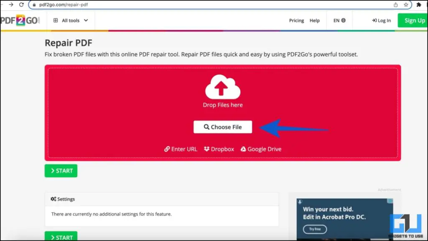Click the browser forward arrow
This screenshot has width=428, height=241.
point(11,5)
